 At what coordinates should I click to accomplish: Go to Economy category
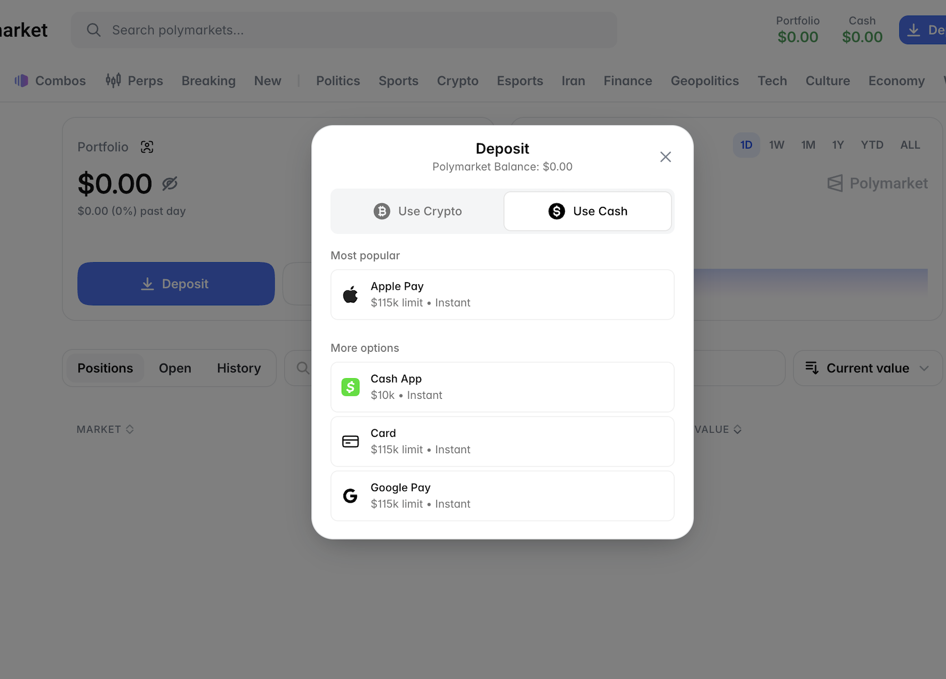click(x=896, y=81)
